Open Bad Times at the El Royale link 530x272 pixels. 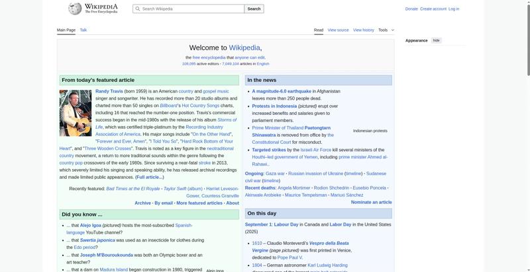pyautogui.click(x=133, y=189)
